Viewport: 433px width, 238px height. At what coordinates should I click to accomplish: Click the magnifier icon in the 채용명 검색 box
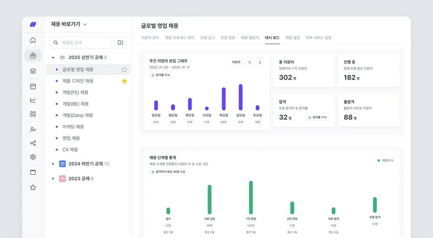(x=55, y=42)
